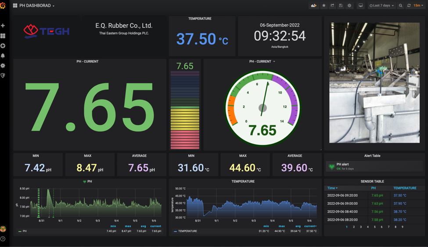Click the Add panel toolbar icon

point(313,6)
